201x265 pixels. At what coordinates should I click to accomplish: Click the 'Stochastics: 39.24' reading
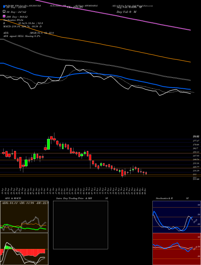click(13, 20)
